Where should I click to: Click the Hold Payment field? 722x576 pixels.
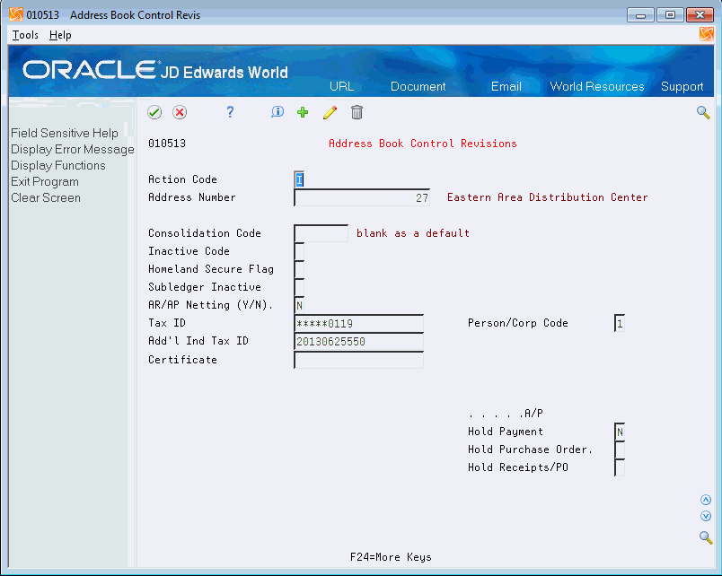click(620, 432)
